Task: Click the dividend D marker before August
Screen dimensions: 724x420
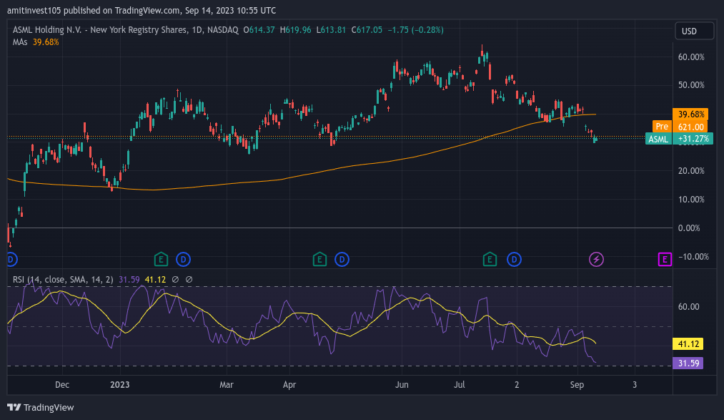Action: [515, 260]
